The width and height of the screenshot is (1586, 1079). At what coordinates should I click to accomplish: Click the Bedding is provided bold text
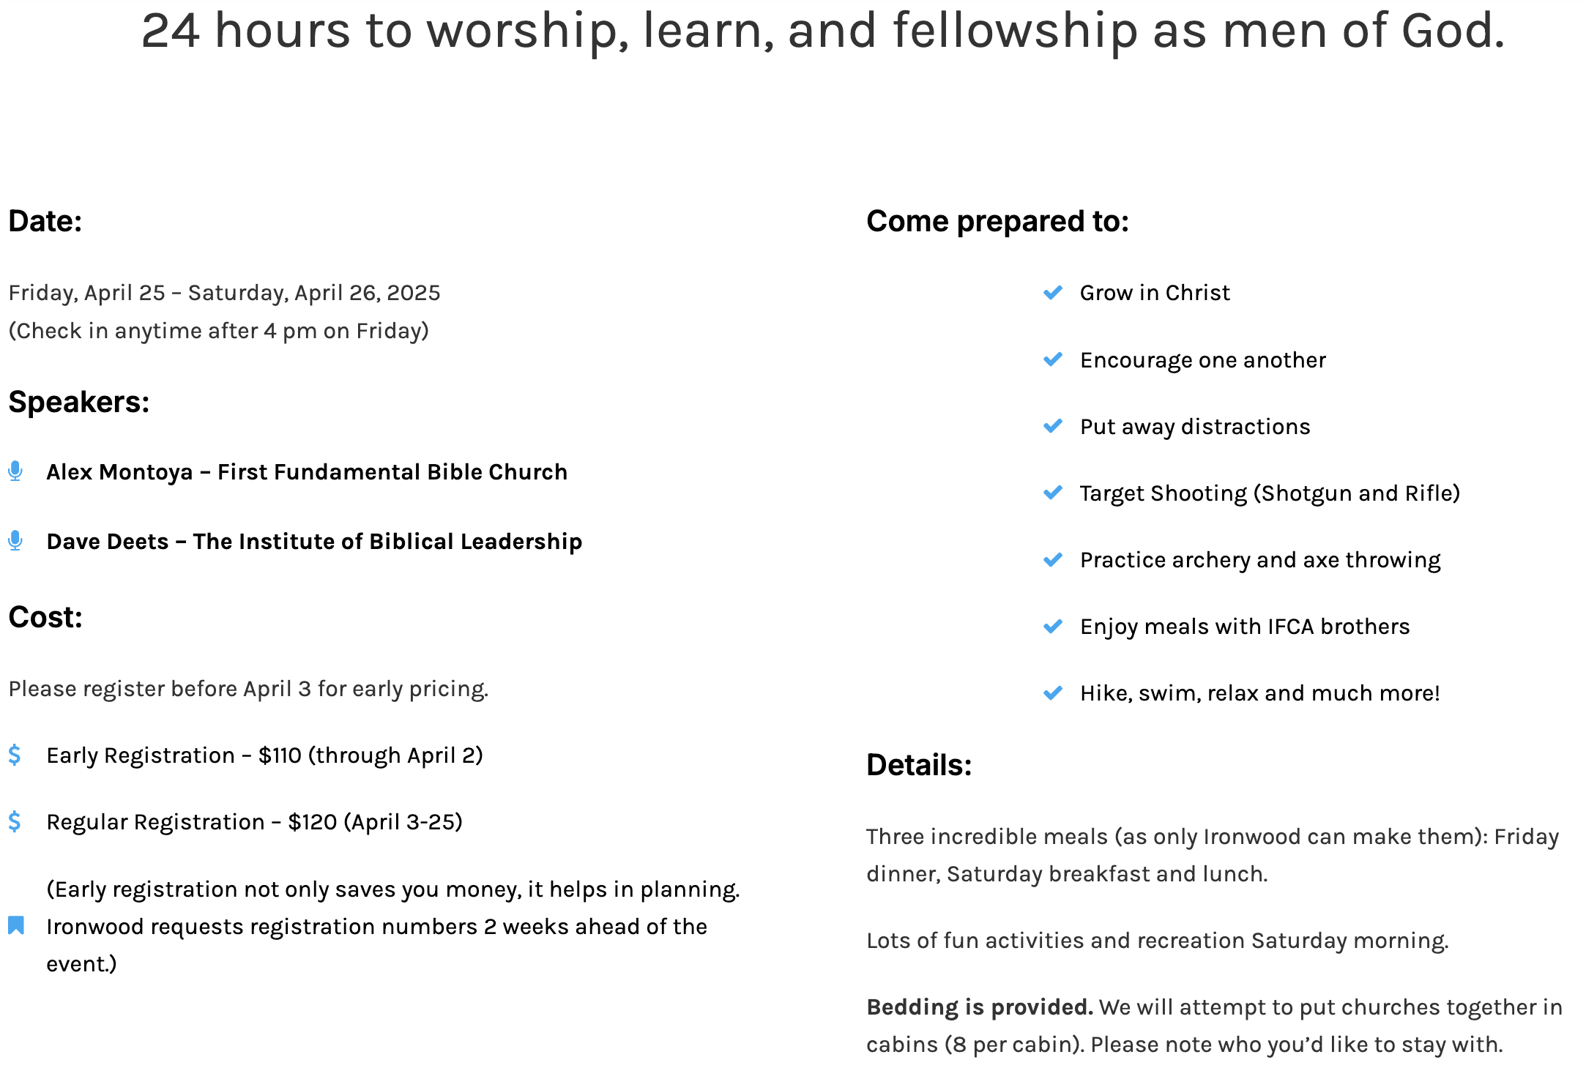tap(980, 1007)
